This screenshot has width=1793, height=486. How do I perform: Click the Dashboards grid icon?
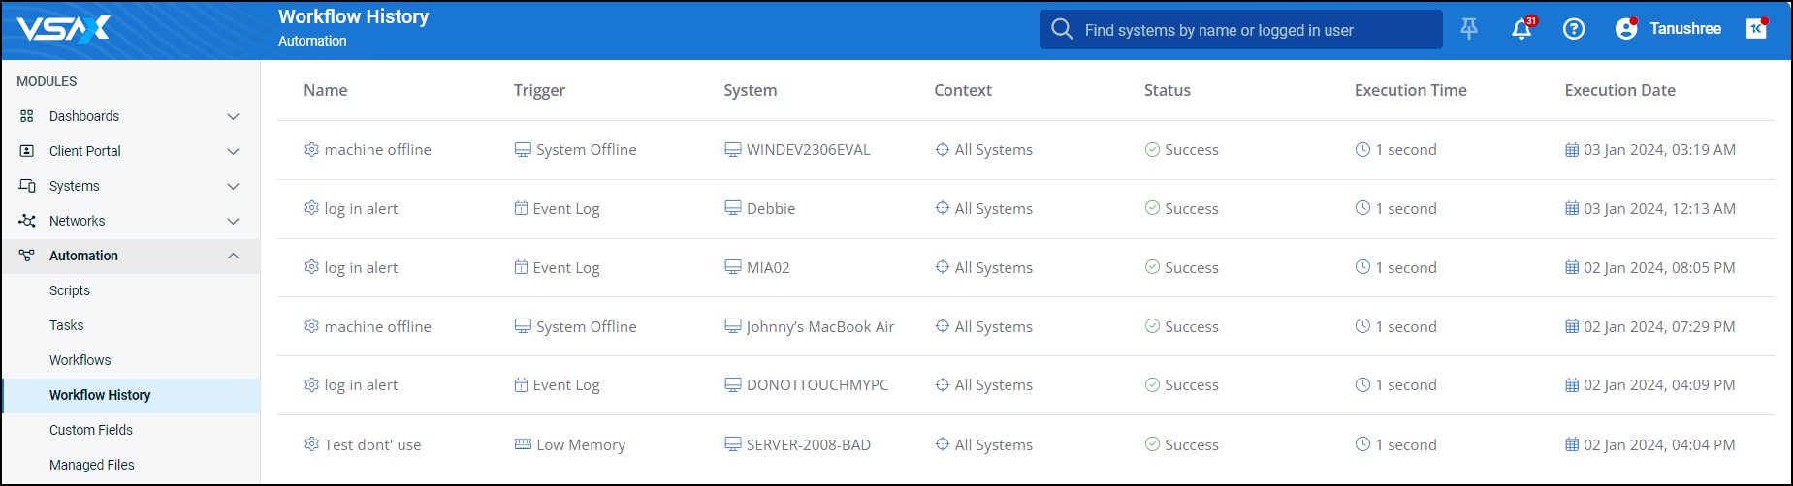tap(27, 116)
